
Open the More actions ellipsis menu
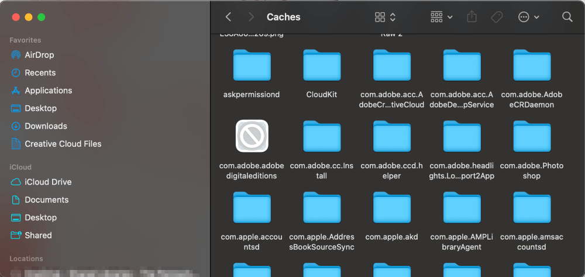coord(529,17)
